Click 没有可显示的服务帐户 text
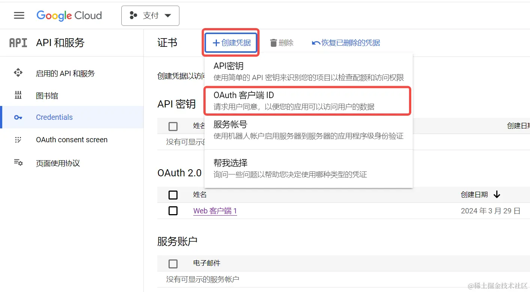This screenshot has width=530, height=292. tap(203, 279)
